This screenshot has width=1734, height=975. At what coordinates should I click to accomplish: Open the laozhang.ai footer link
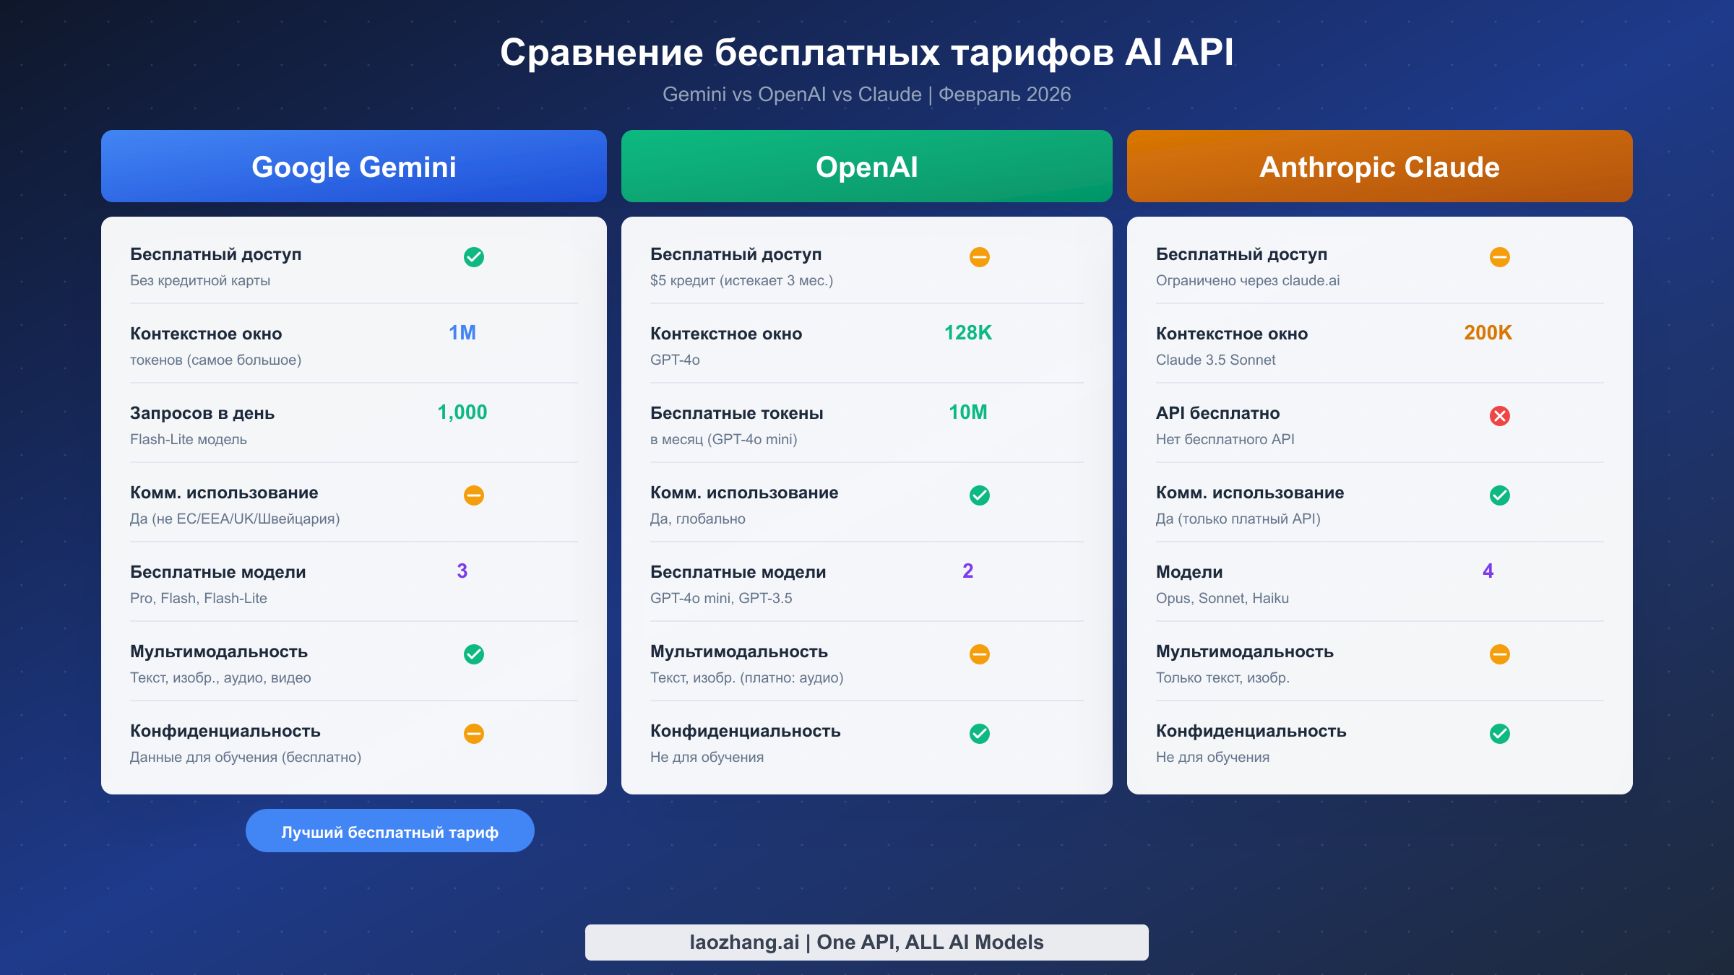(866, 942)
